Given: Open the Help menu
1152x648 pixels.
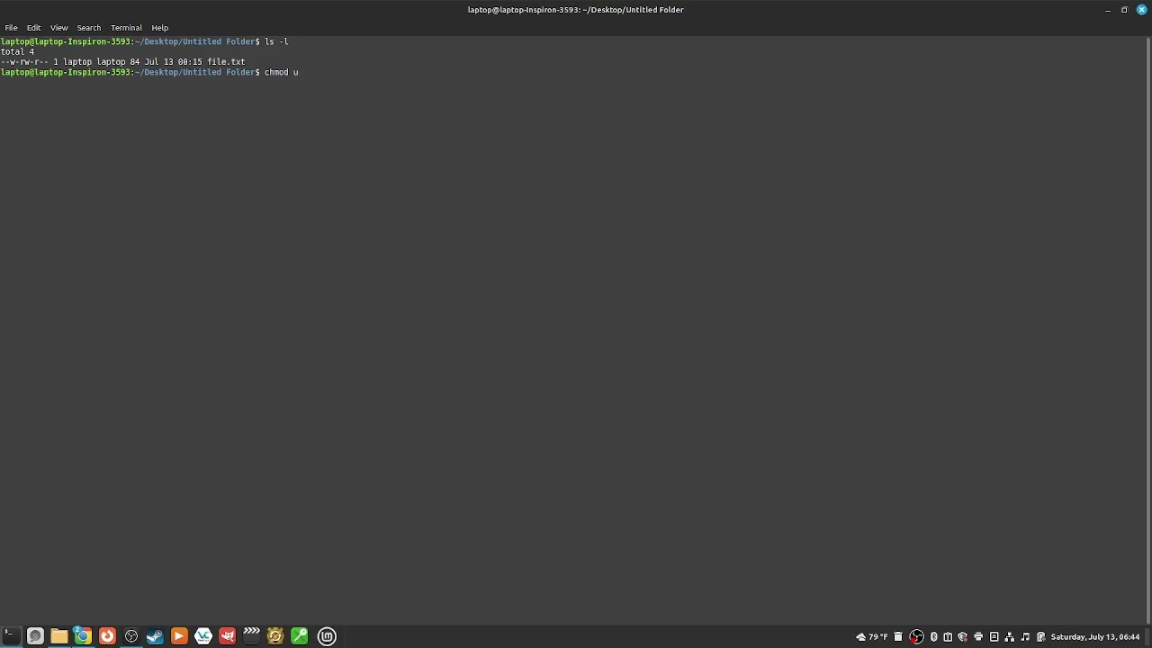Looking at the screenshot, I should click(x=159, y=28).
